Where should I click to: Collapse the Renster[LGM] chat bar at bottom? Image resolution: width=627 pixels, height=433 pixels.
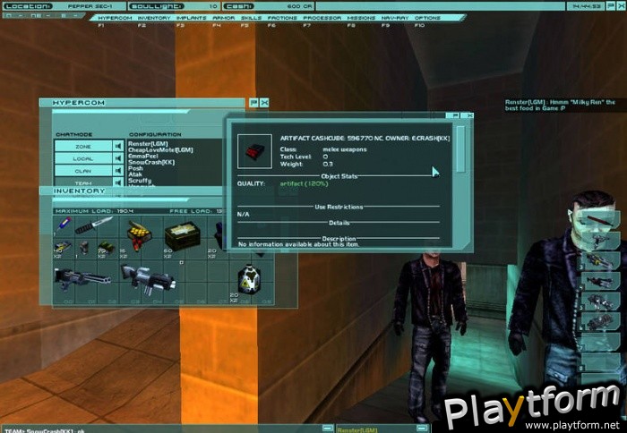pyautogui.click(x=422, y=428)
